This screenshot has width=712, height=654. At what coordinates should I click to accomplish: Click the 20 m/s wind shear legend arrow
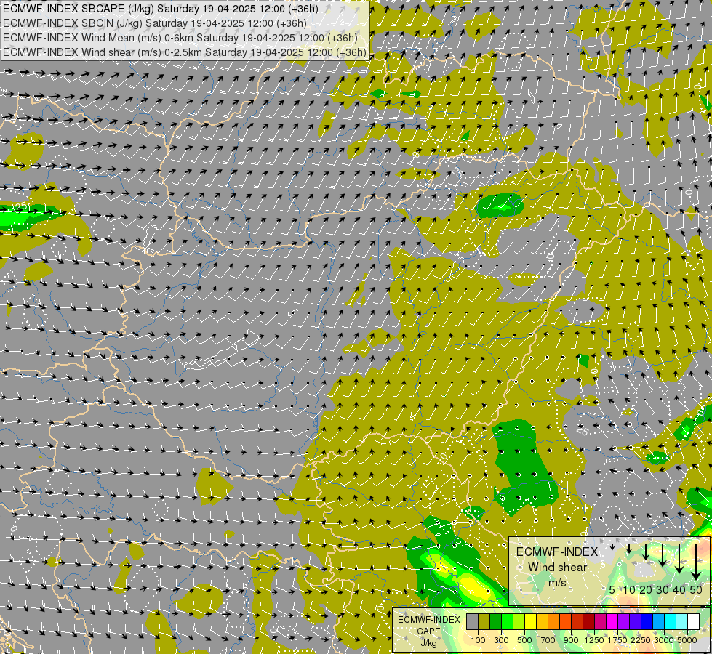point(646,552)
